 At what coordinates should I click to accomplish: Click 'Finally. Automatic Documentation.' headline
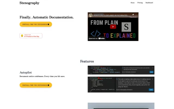tap(46, 17)
